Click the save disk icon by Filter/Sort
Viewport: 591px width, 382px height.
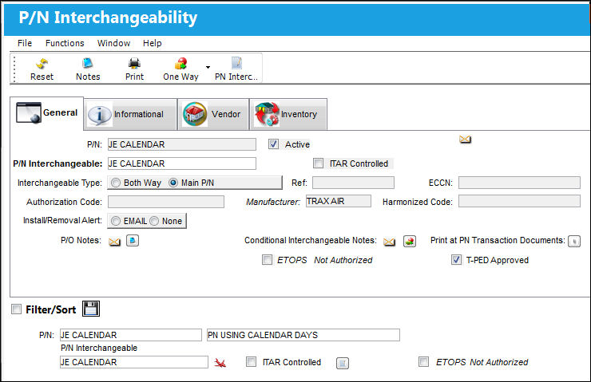(91, 309)
